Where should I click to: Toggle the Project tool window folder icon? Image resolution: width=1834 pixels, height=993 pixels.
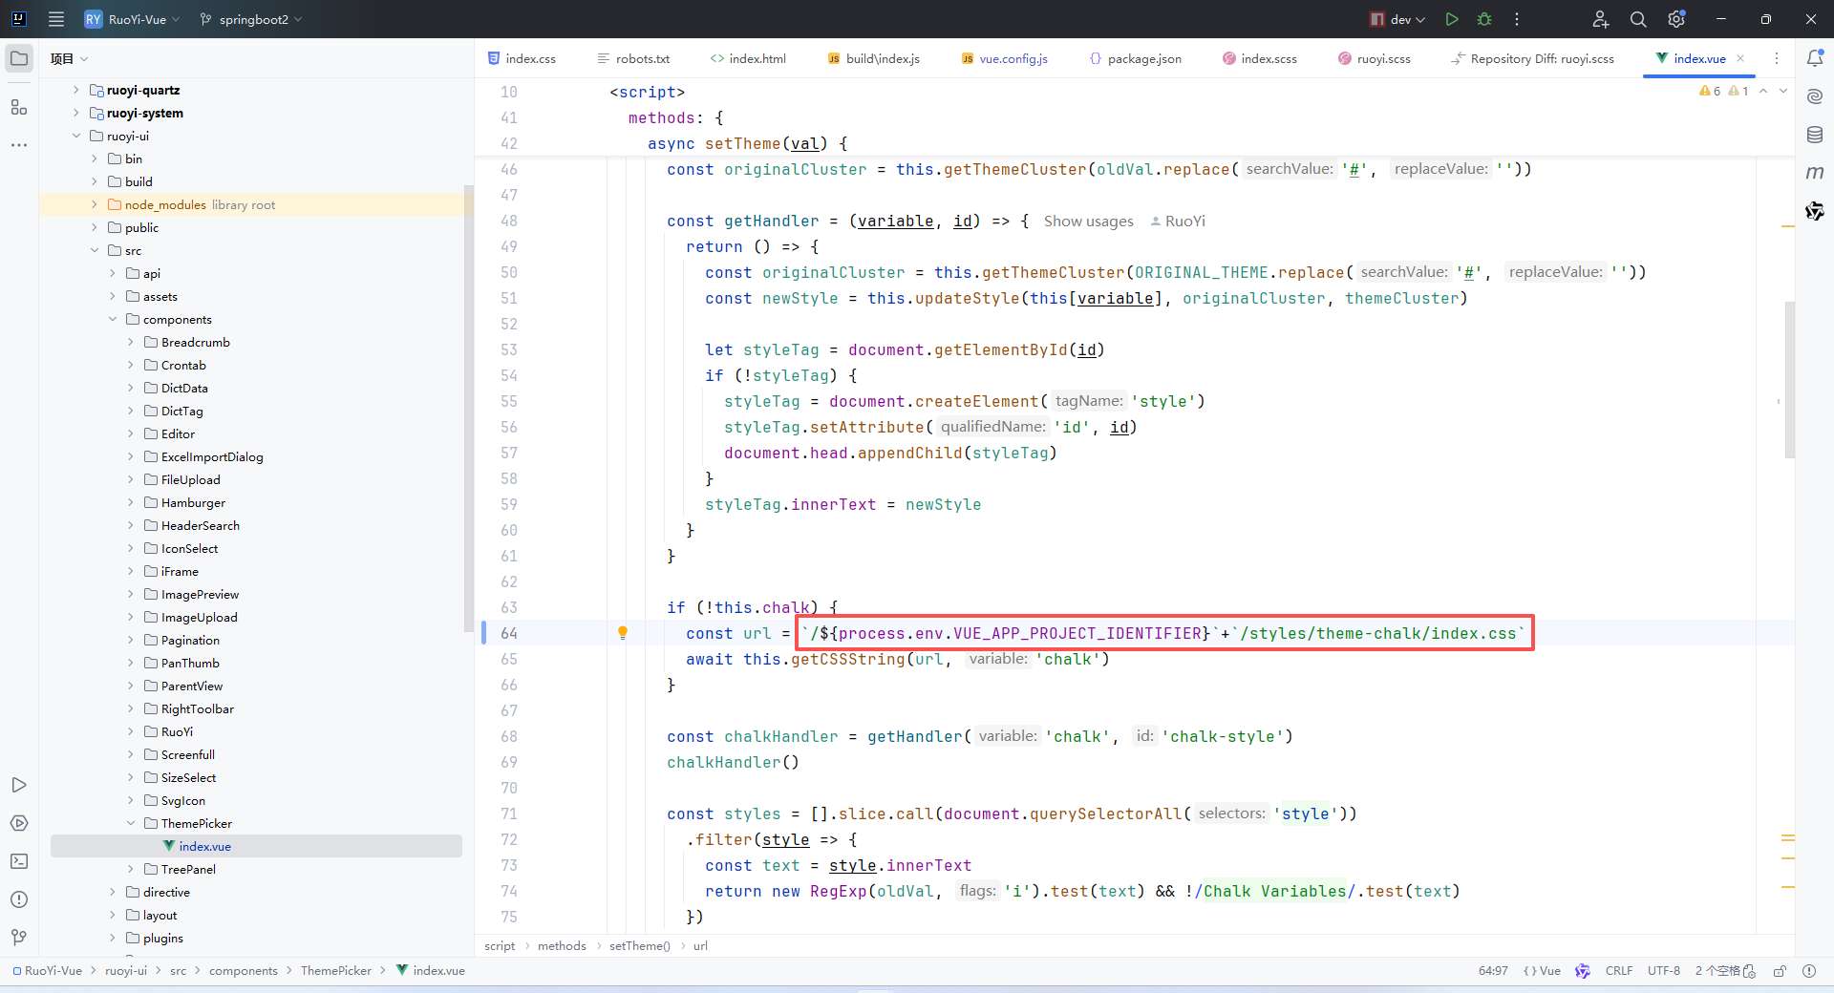19,58
